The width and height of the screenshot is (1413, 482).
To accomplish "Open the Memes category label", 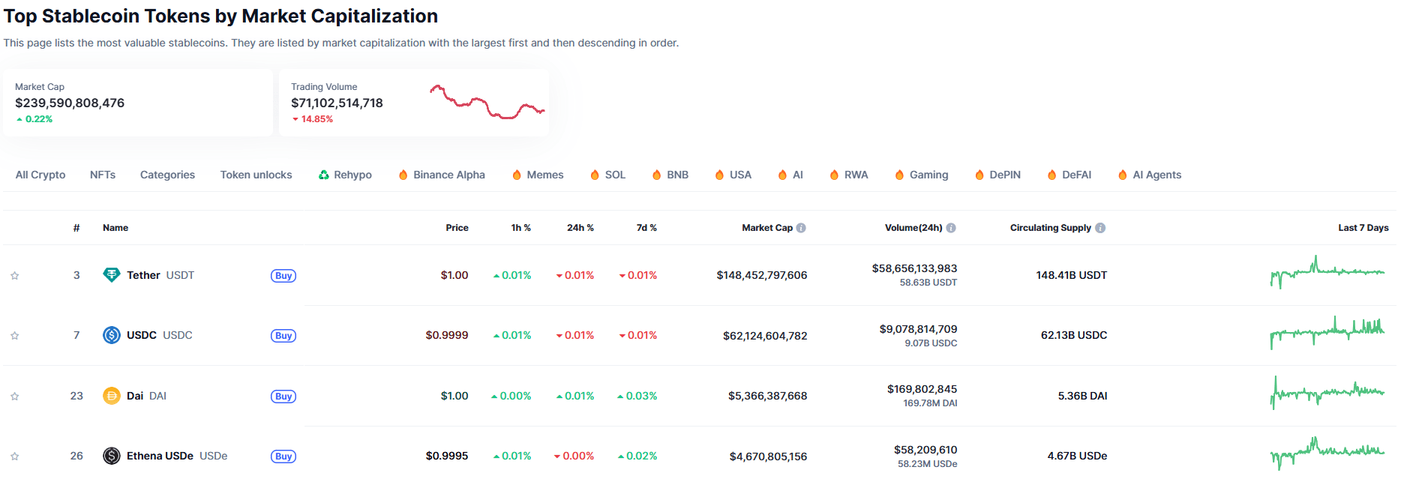I will tap(545, 175).
